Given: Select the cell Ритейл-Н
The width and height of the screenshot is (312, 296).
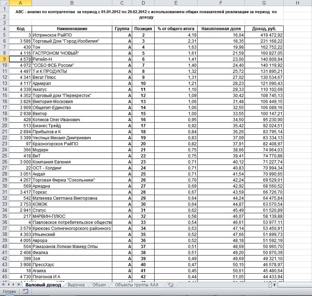Looking at the screenshot, I should tap(72, 59).
